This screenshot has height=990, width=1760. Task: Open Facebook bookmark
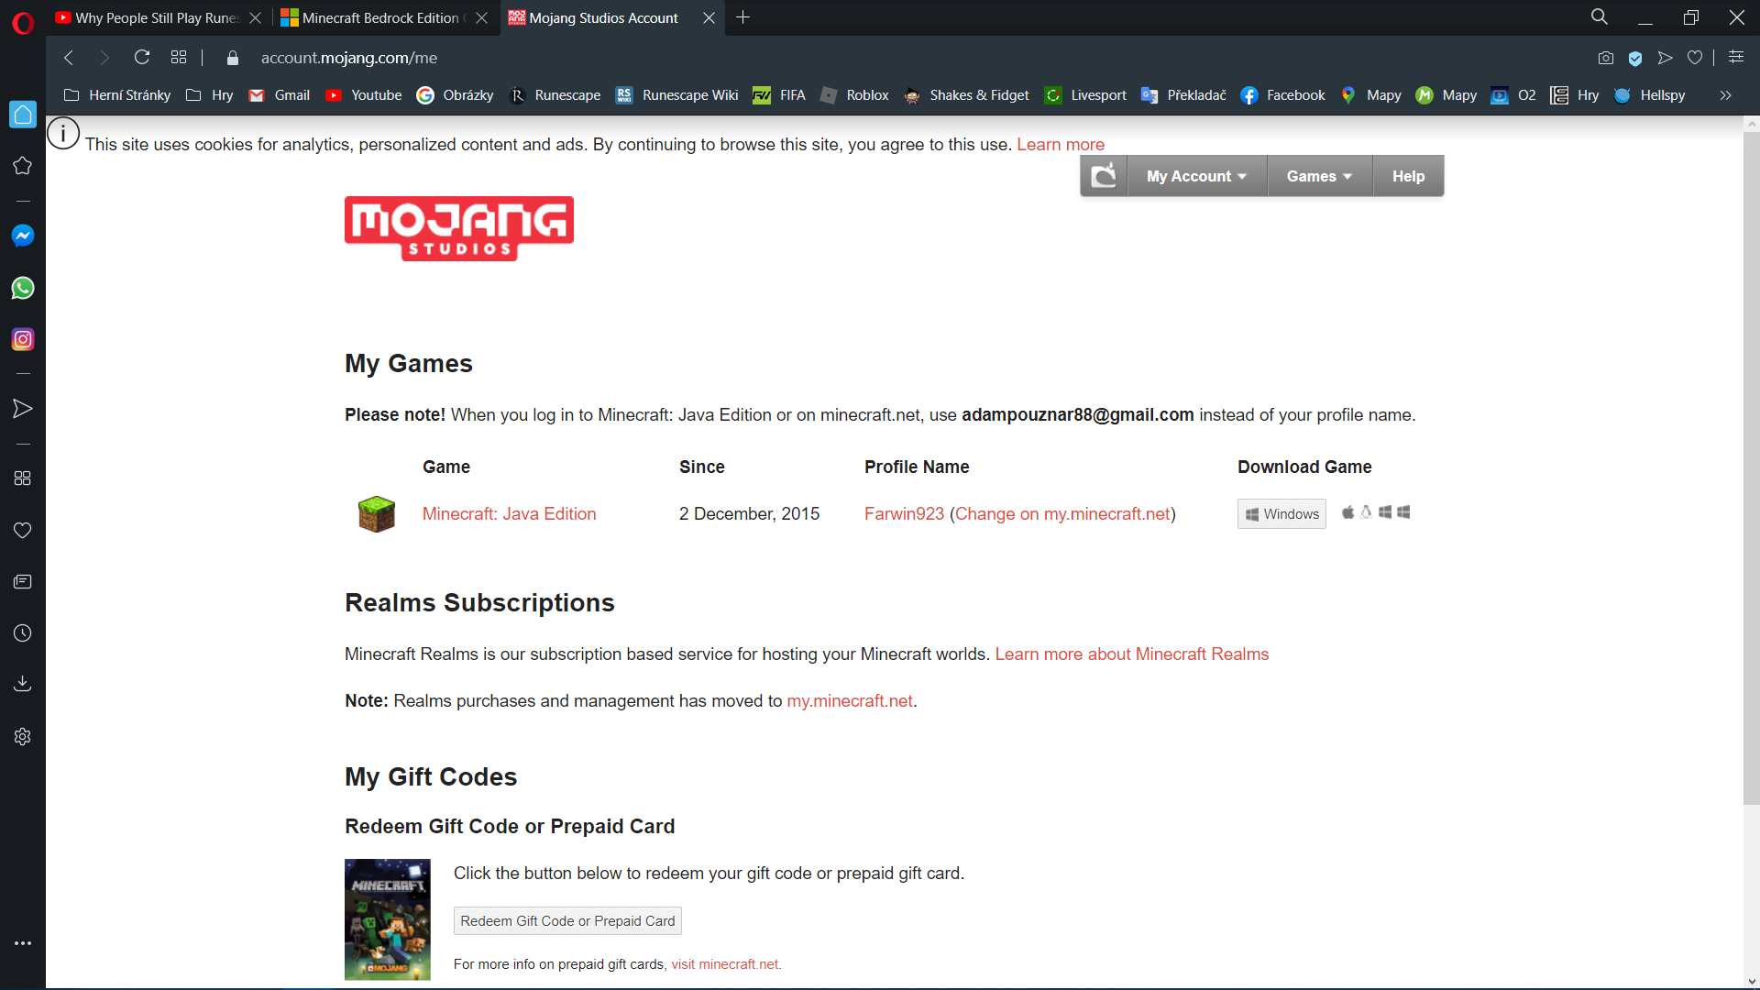(x=1282, y=95)
